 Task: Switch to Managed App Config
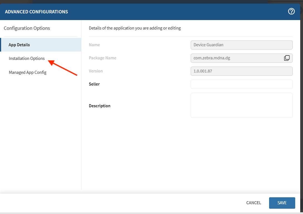(x=28, y=72)
